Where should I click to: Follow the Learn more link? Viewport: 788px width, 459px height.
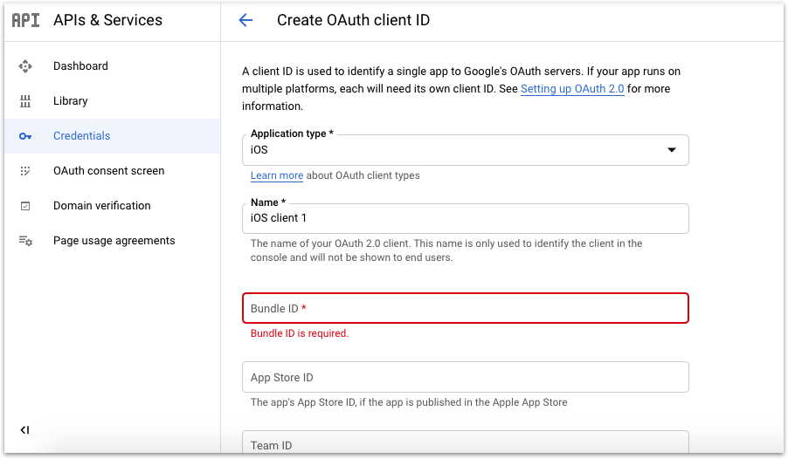(x=277, y=175)
